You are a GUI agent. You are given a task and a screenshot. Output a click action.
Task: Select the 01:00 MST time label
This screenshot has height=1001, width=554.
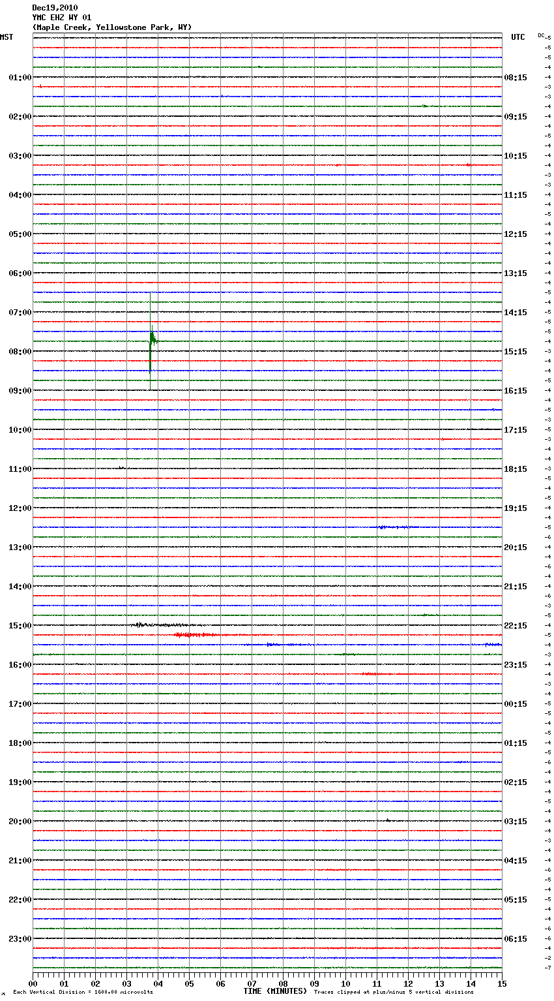(x=20, y=78)
